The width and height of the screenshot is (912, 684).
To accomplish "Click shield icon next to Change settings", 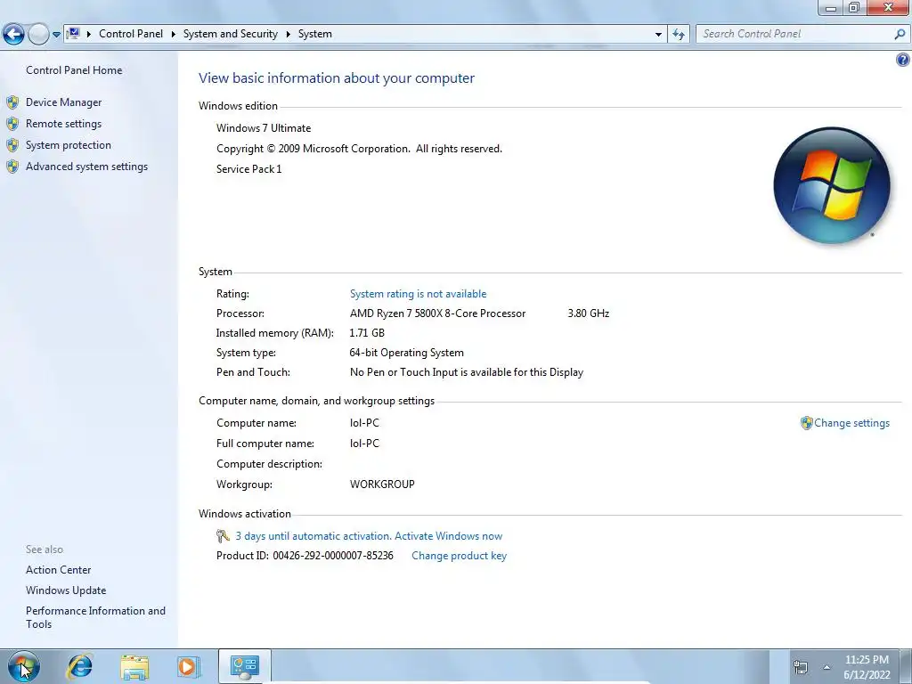I will 806,423.
